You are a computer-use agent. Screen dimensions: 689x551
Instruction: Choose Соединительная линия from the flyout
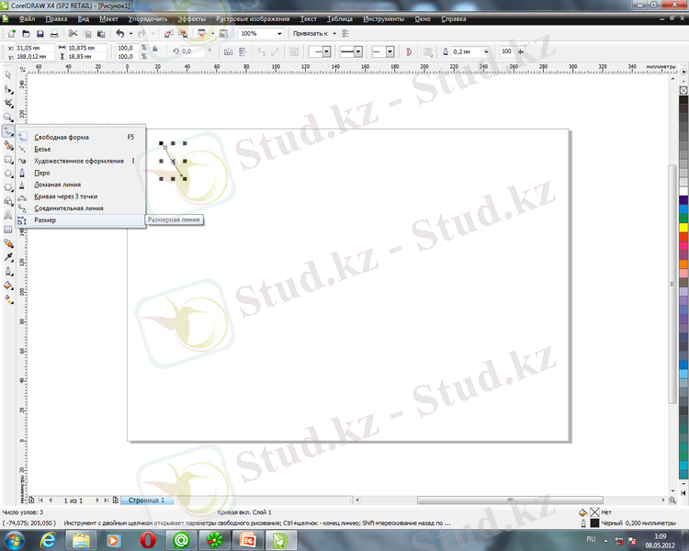pyautogui.click(x=81, y=208)
